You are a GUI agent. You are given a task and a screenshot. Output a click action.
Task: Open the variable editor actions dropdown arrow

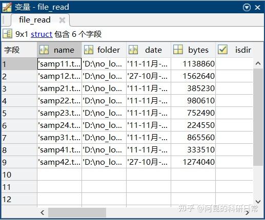click(x=247, y=7)
